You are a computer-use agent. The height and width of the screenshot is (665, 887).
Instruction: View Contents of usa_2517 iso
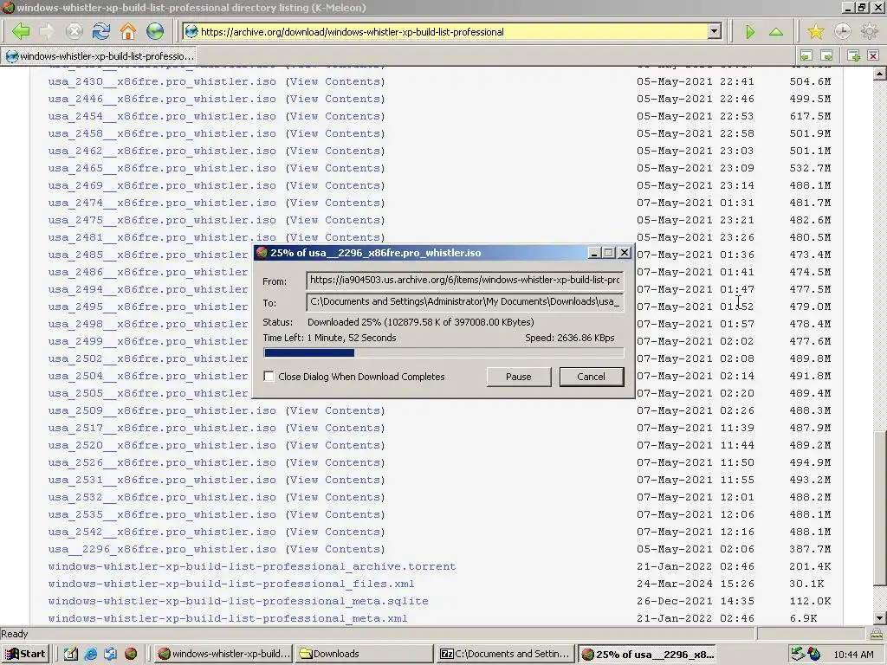tap(335, 428)
